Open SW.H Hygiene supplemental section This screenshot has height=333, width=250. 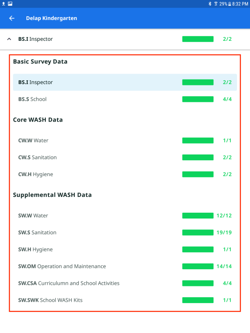[125, 249]
